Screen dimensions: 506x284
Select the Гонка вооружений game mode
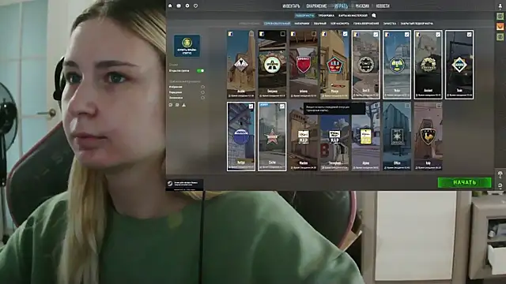[x=366, y=24]
